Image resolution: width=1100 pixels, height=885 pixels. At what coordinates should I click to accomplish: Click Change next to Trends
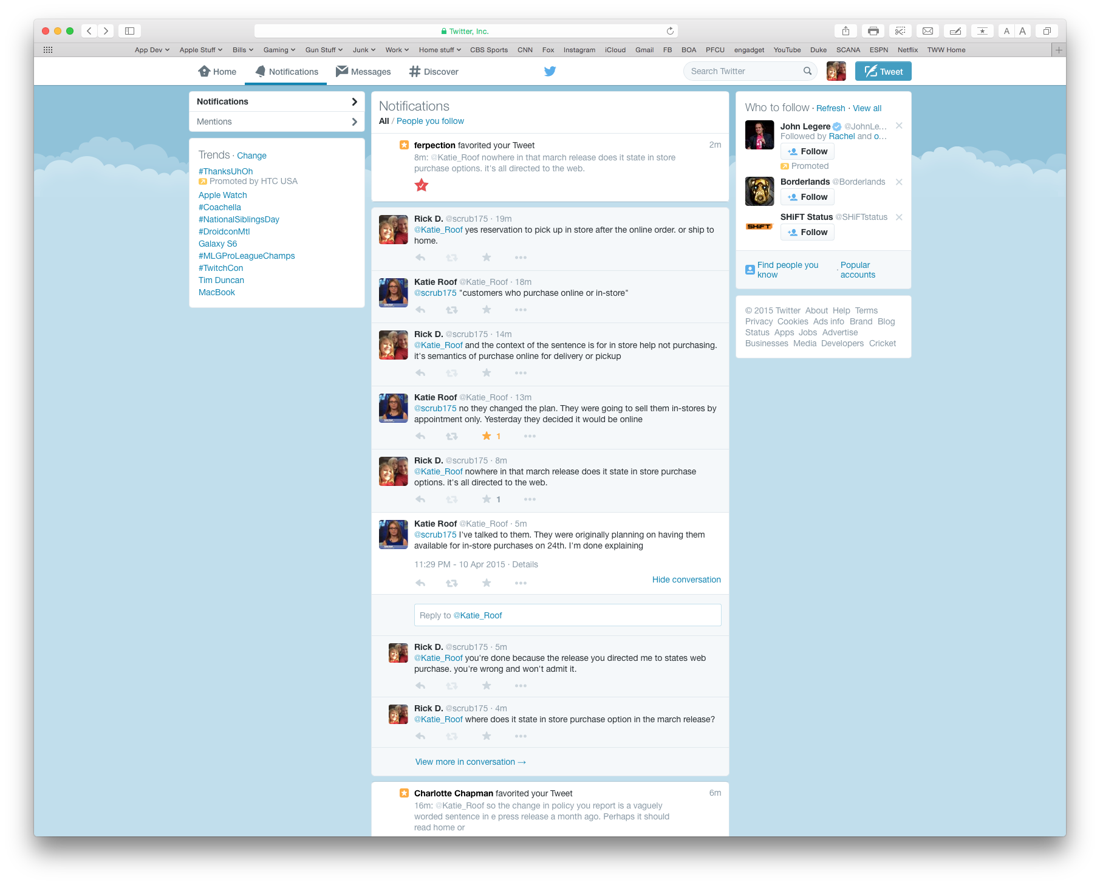251,155
